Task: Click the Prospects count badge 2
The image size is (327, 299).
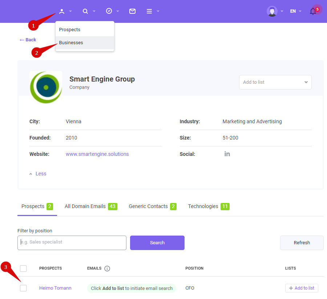Action: click(50, 207)
